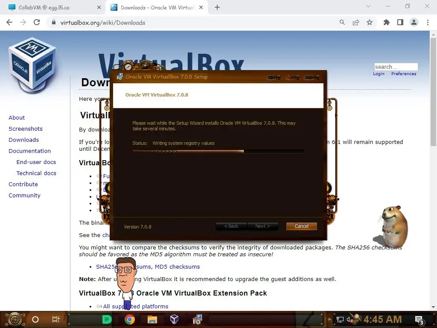This screenshot has width=437, height=328.
Task: Open the Preferences link
Action: coord(404,73)
